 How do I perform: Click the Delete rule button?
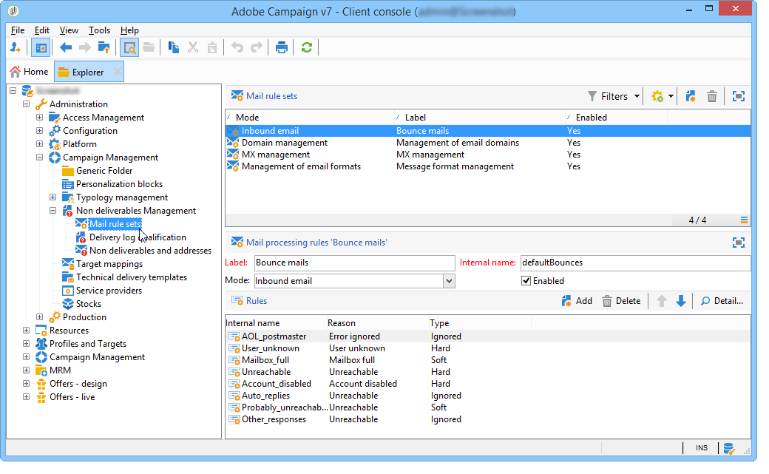[621, 301]
